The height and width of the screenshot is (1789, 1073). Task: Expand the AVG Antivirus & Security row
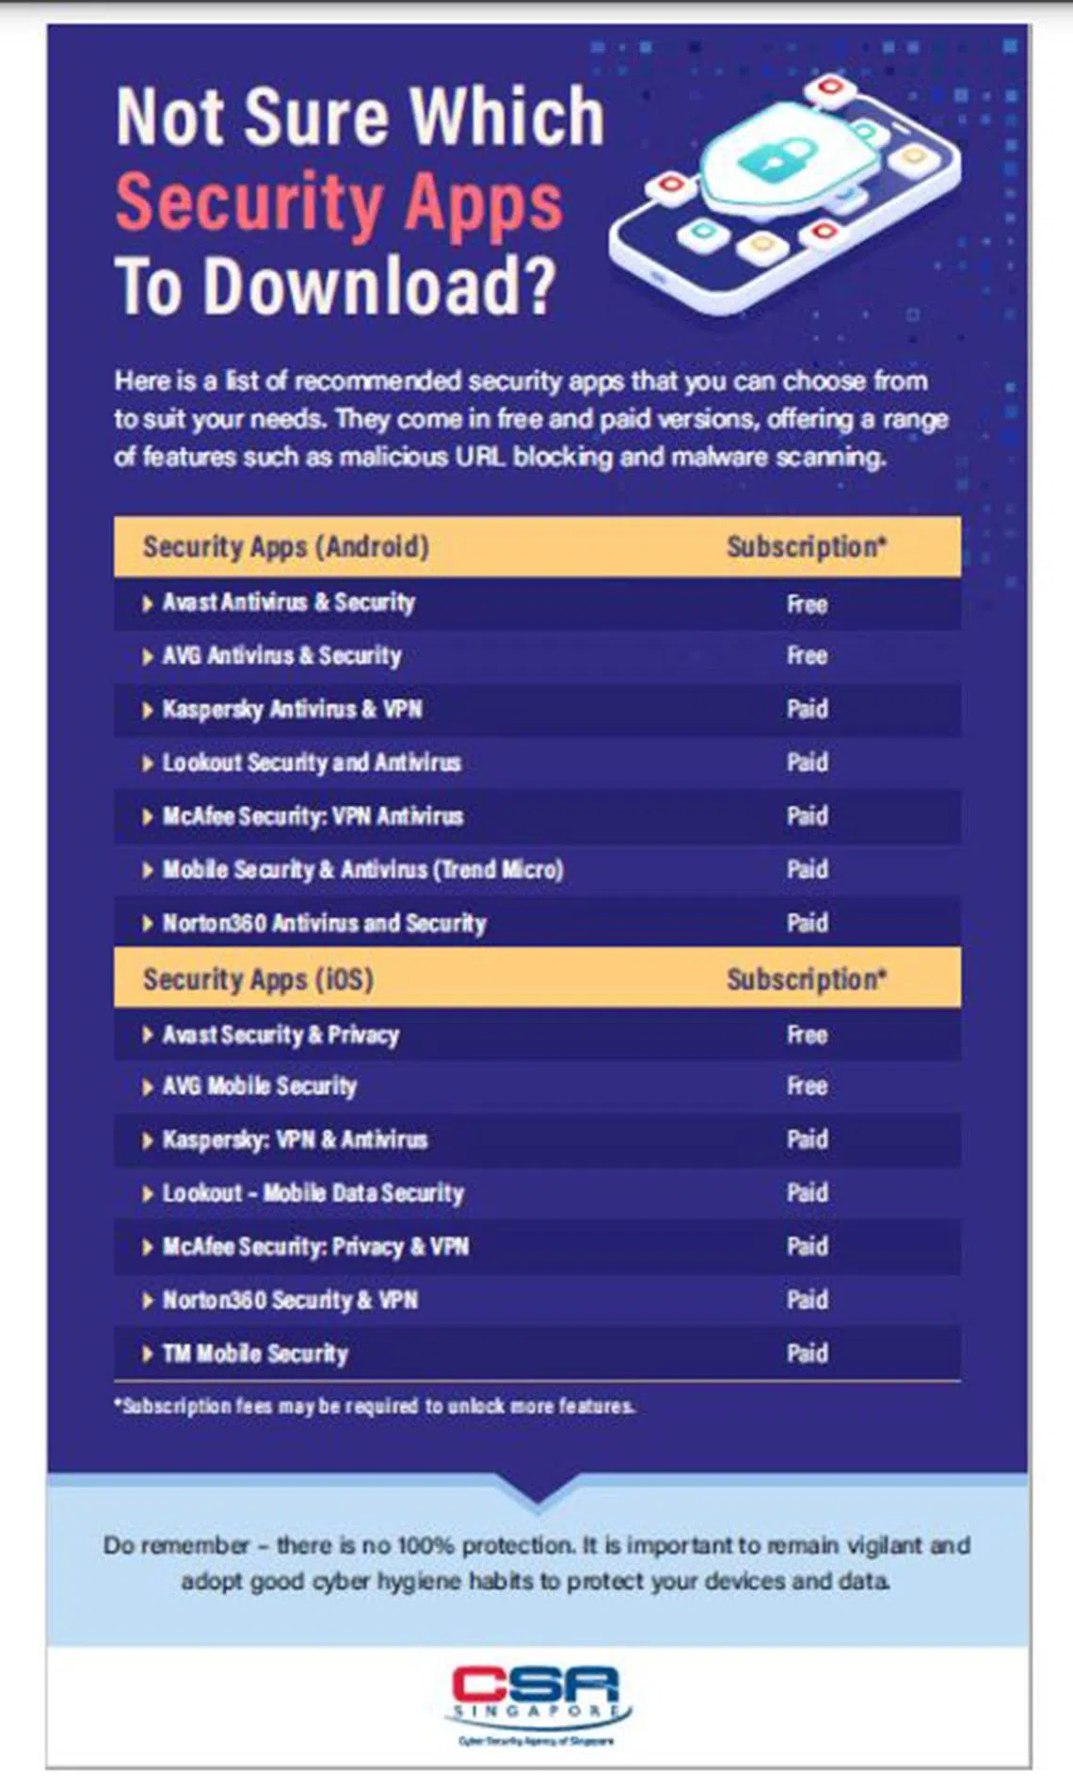click(148, 656)
